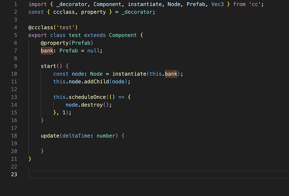Click the 'instantiate' call on line 10
Screen dimensions: 289x196
129,74
